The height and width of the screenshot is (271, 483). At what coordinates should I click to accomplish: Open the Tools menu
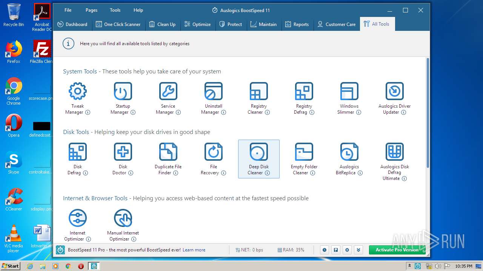(x=115, y=10)
